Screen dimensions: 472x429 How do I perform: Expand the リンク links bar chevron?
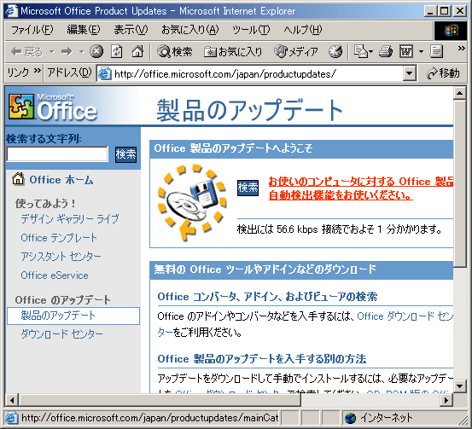[x=38, y=71]
